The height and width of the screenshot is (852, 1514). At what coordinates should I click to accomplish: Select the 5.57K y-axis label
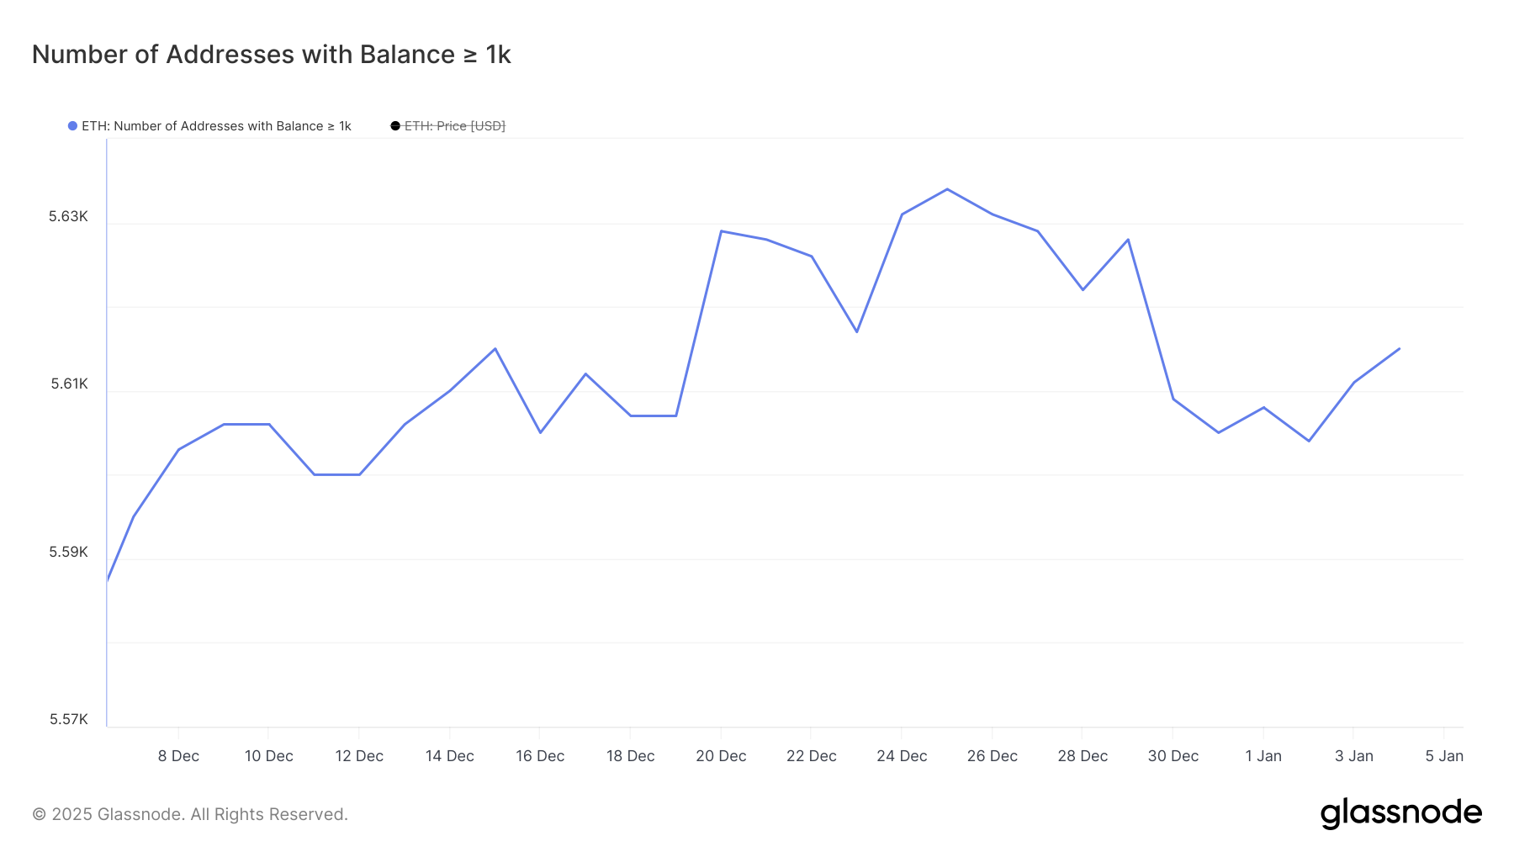(x=68, y=719)
